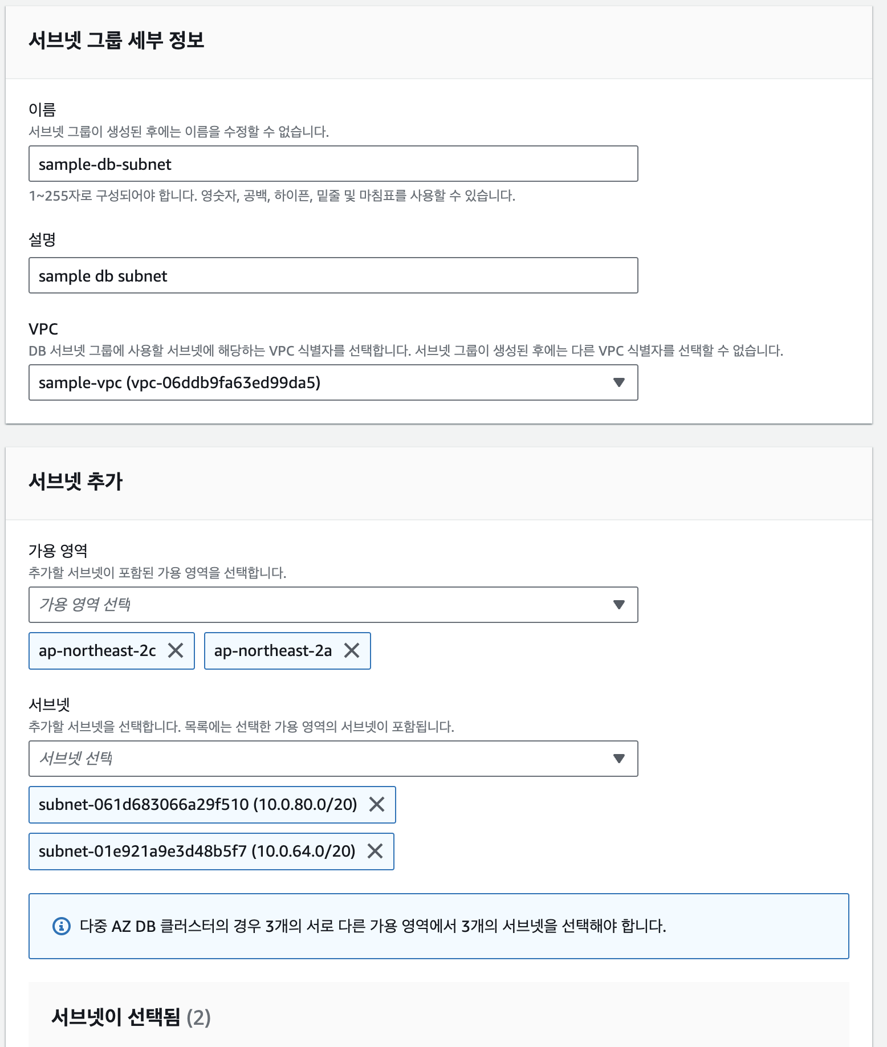887x1047 pixels.
Task: Click the info icon in multi-AZ notice
Action: click(x=62, y=926)
